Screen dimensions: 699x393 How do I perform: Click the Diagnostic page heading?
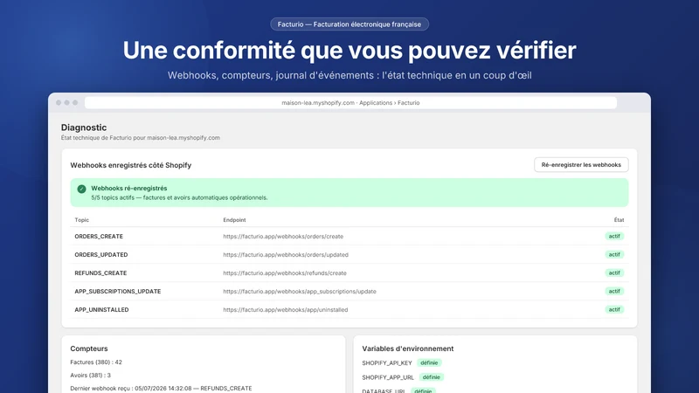(x=84, y=128)
